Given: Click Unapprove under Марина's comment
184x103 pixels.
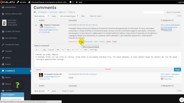Looking at the screenshot, I should tap(73, 41).
